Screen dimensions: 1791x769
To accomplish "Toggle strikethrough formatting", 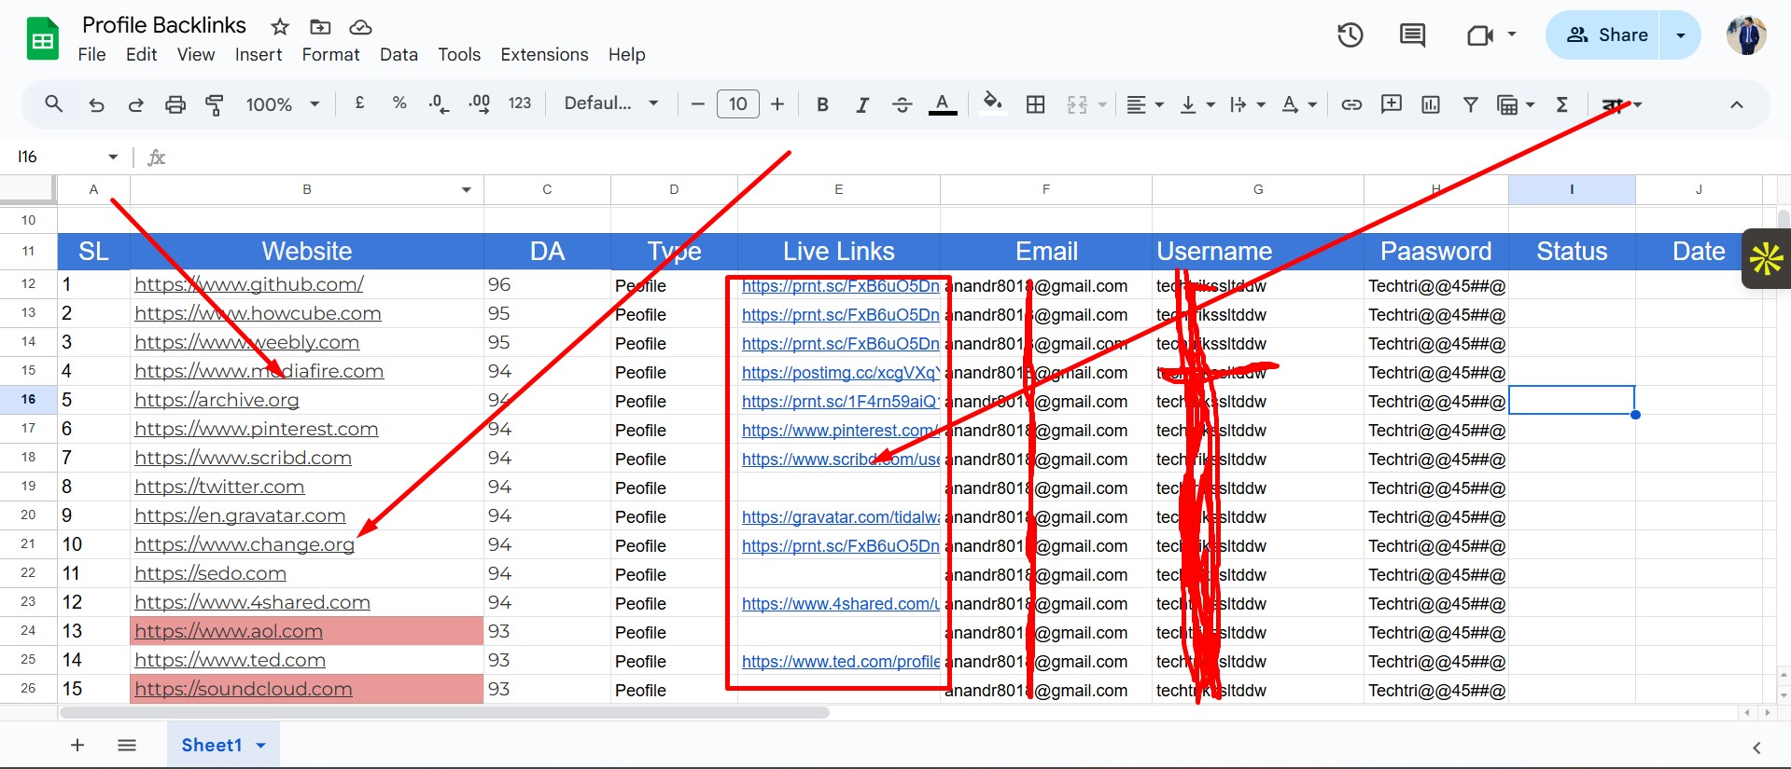I will (902, 104).
